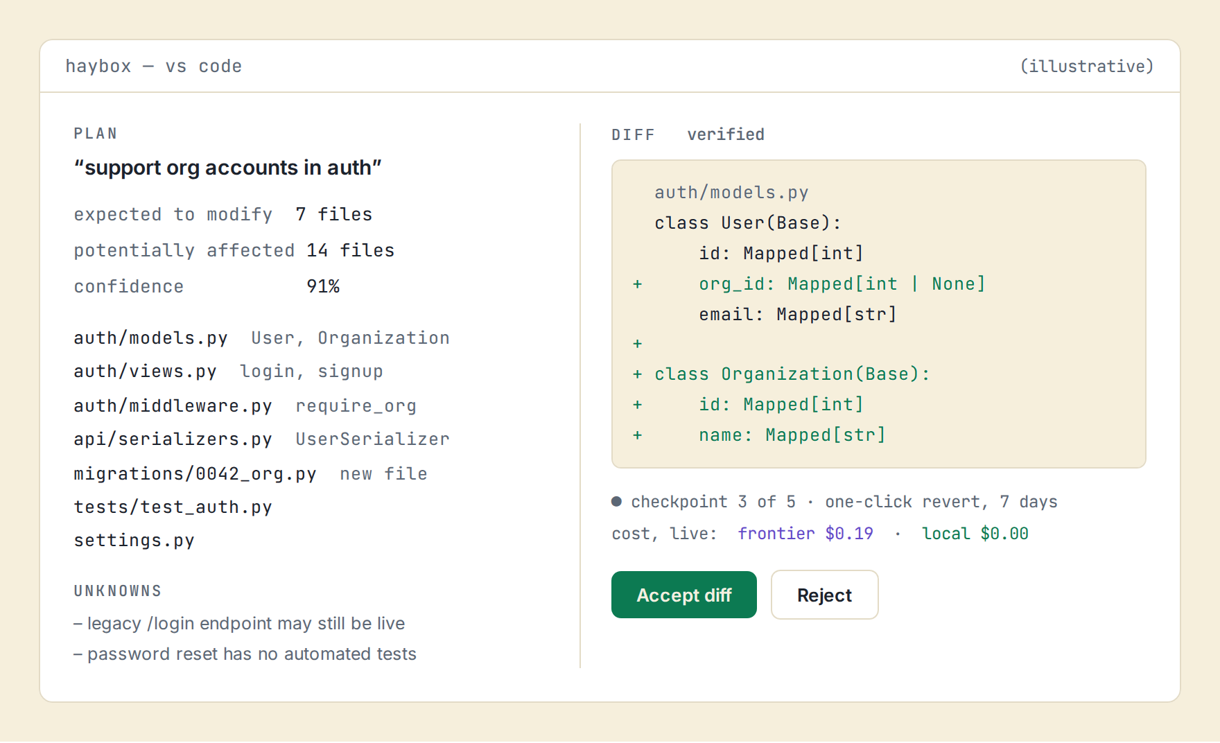Click the "verified" diff status label
The height and width of the screenshot is (743, 1220).
726,134
